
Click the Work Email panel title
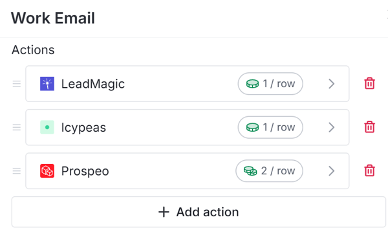coord(53,18)
